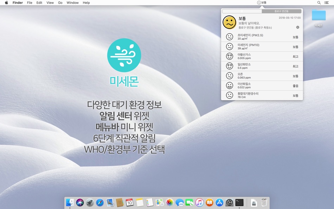Click the face icon in the PM2.5 row
The height and width of the screenshot is (209, 334).
click(x=230, y=37)
